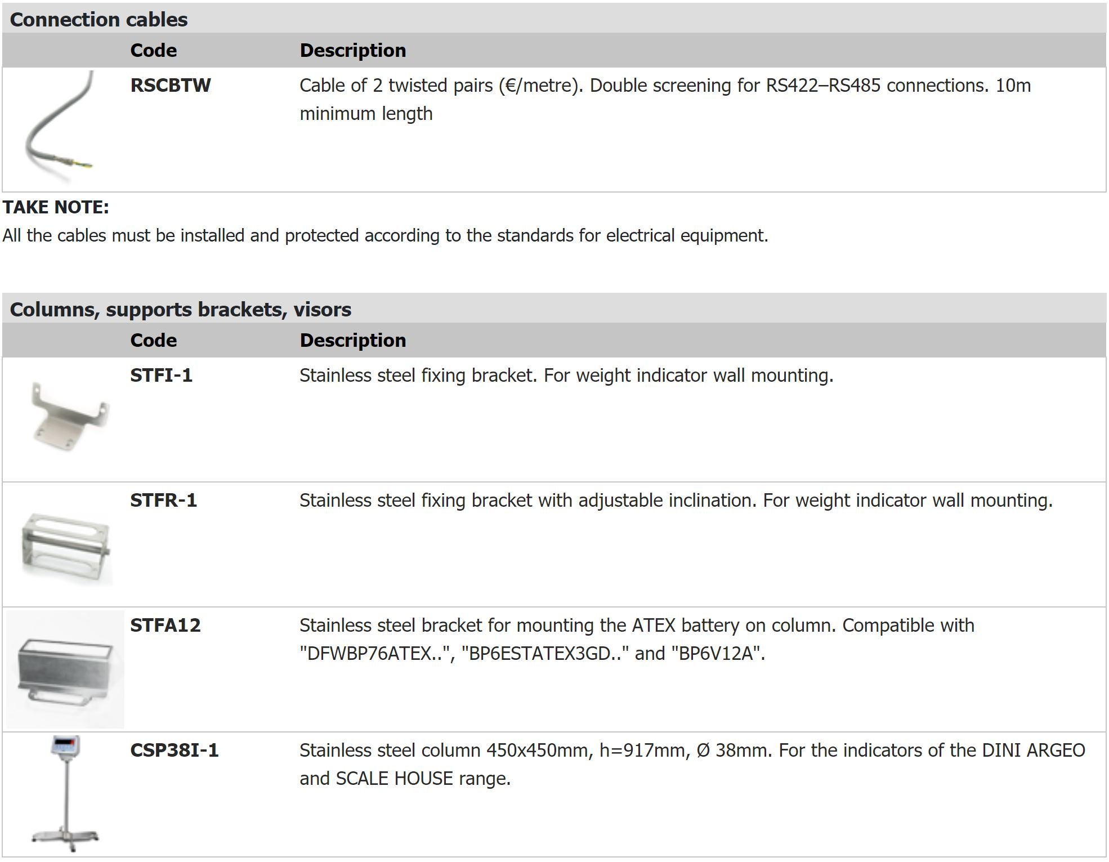This screenshot has width=1109, height=862.
Task: Click Description header in Columns table
Action: 353,341
